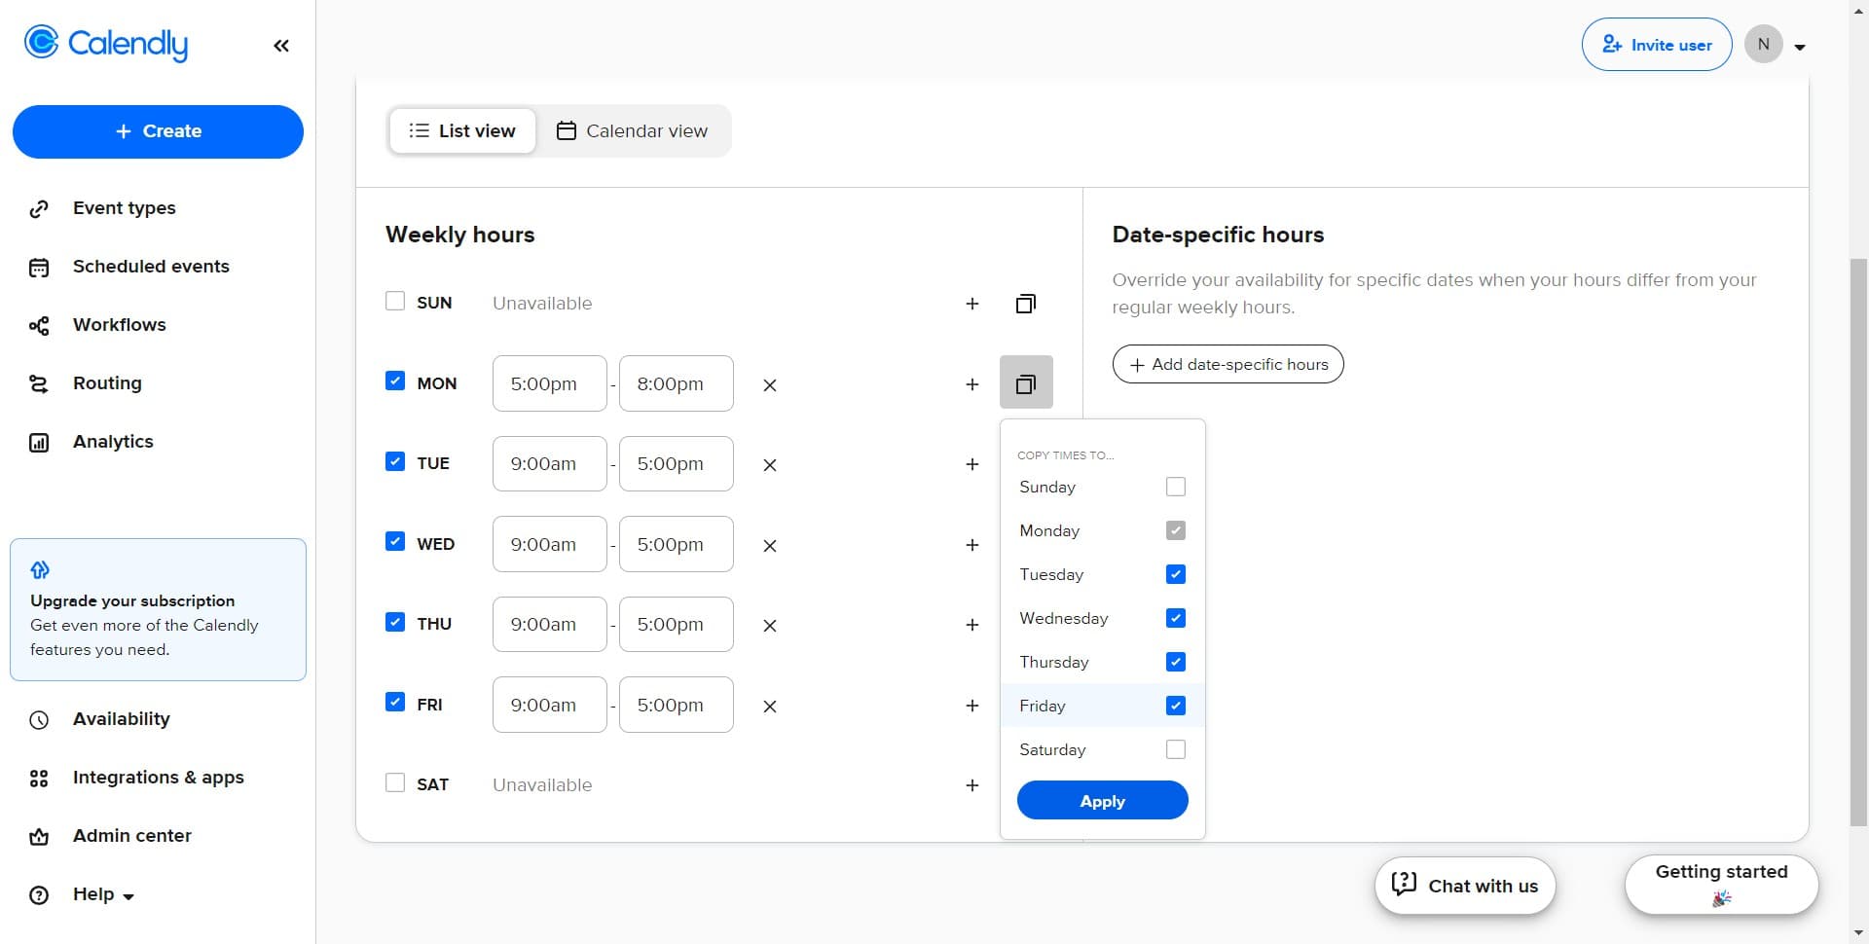View Analytics from the sidebar
Screen dimensions: 1869x944
click(x=113, y=441)
